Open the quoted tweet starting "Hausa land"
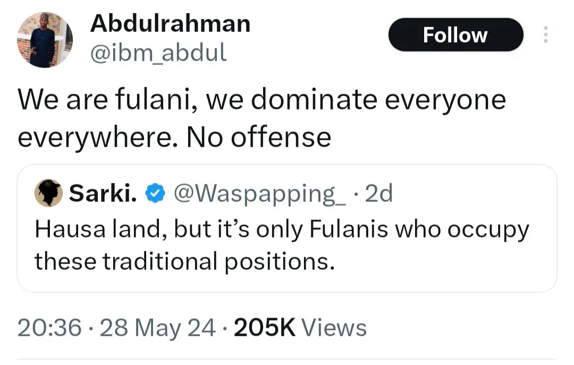Screen dimensions: 574x365 287,244
